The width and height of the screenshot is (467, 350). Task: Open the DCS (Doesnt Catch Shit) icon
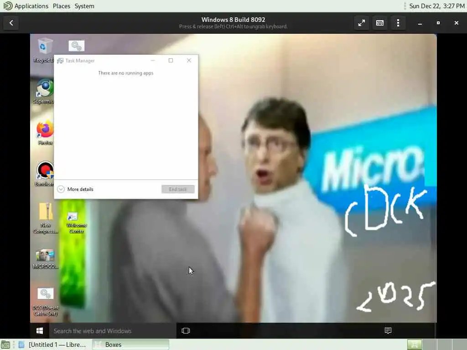[46, 302]
